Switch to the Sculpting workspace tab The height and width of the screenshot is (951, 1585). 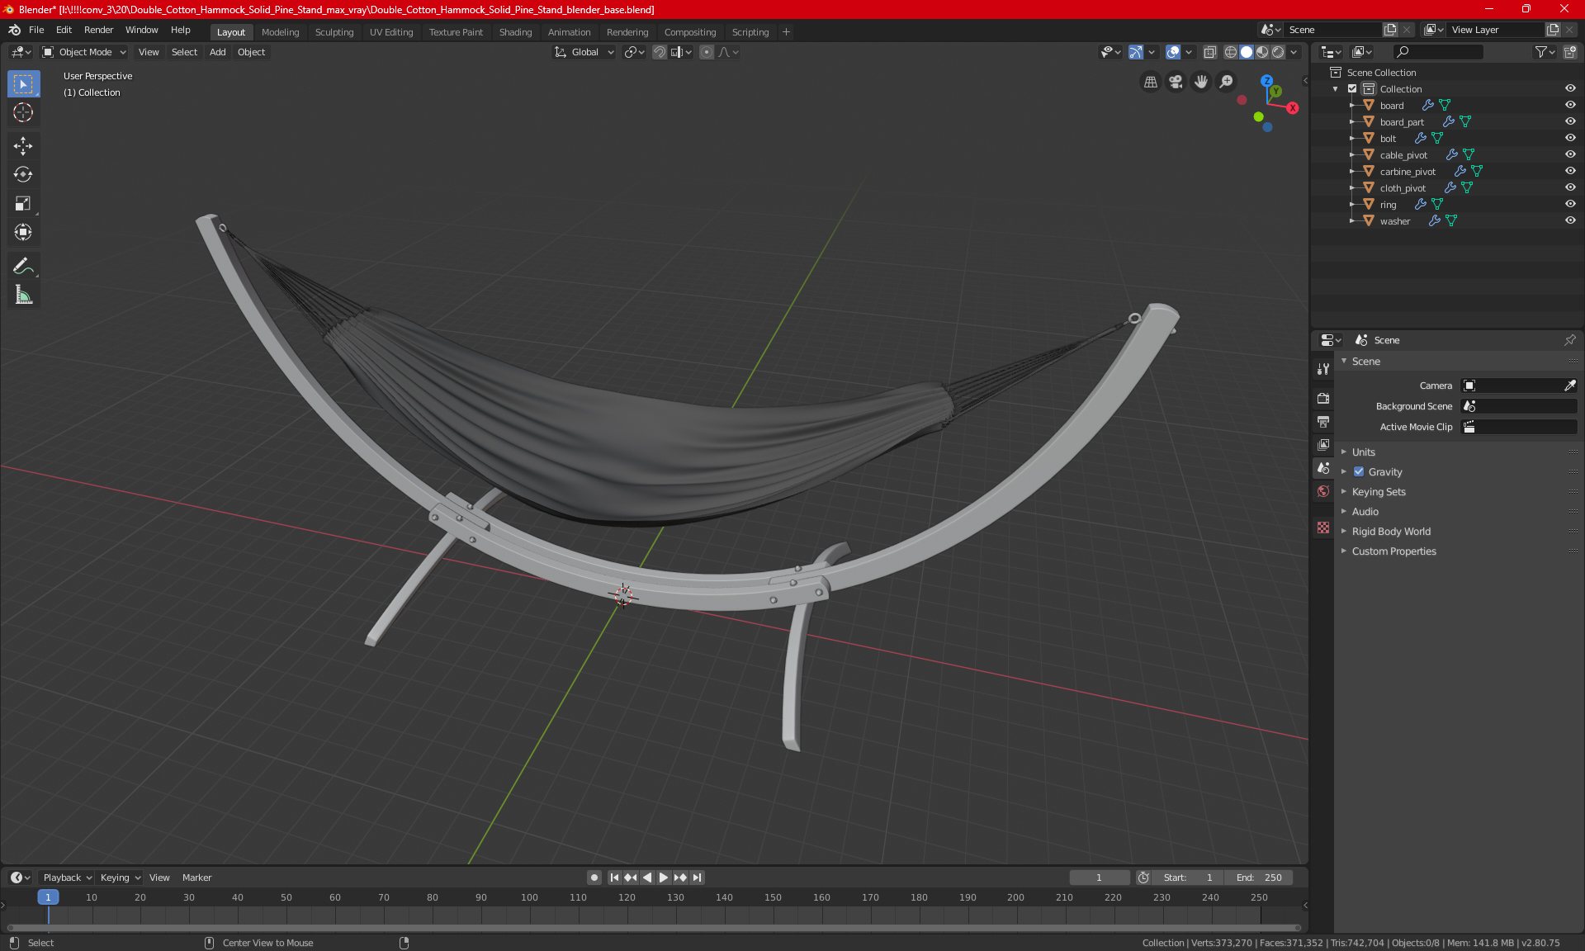(334, 32)
